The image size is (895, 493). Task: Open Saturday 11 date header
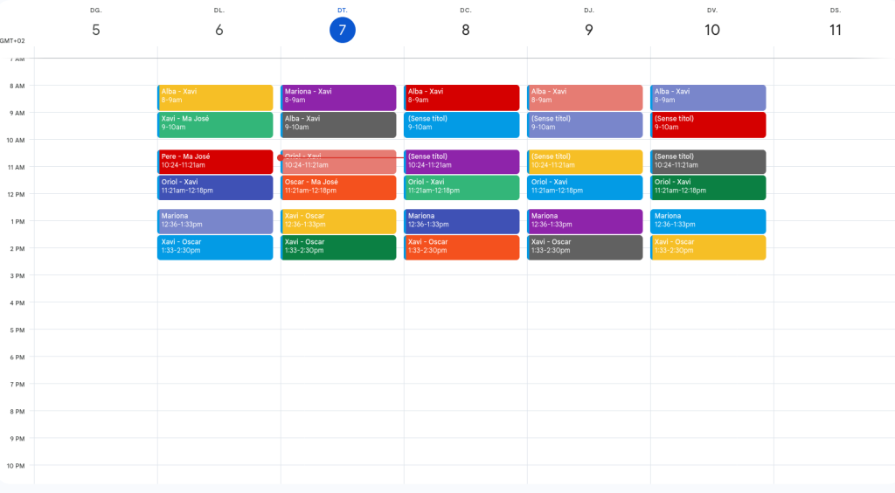point(836,30)
